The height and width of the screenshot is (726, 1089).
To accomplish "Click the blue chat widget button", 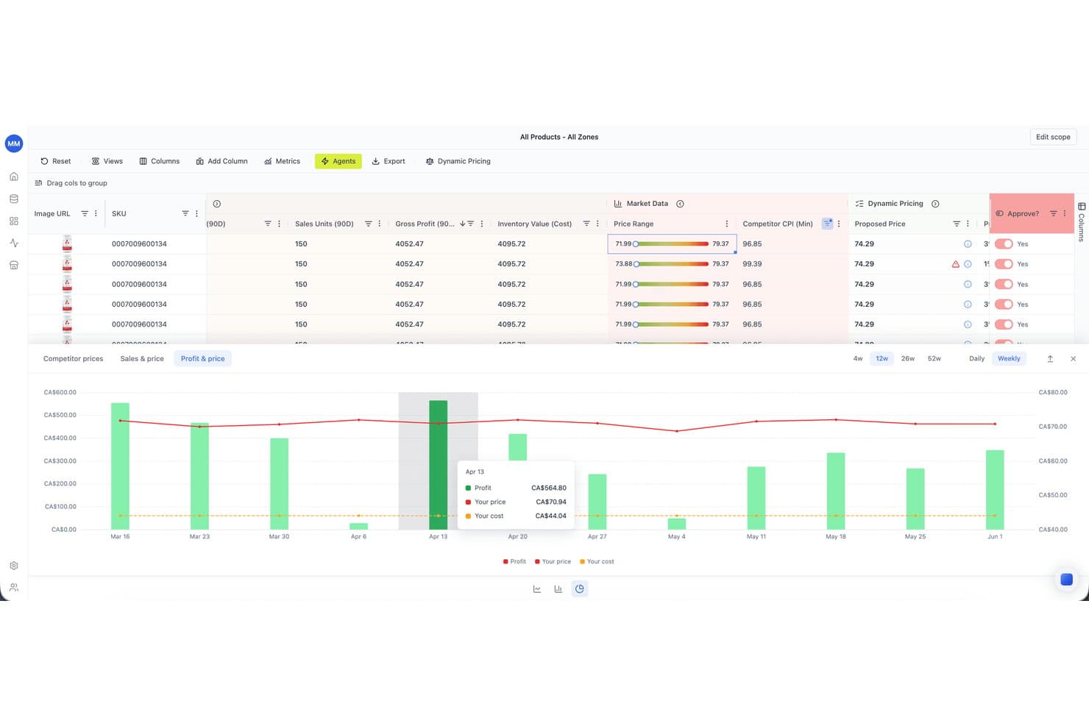I will pos(1066,580).
